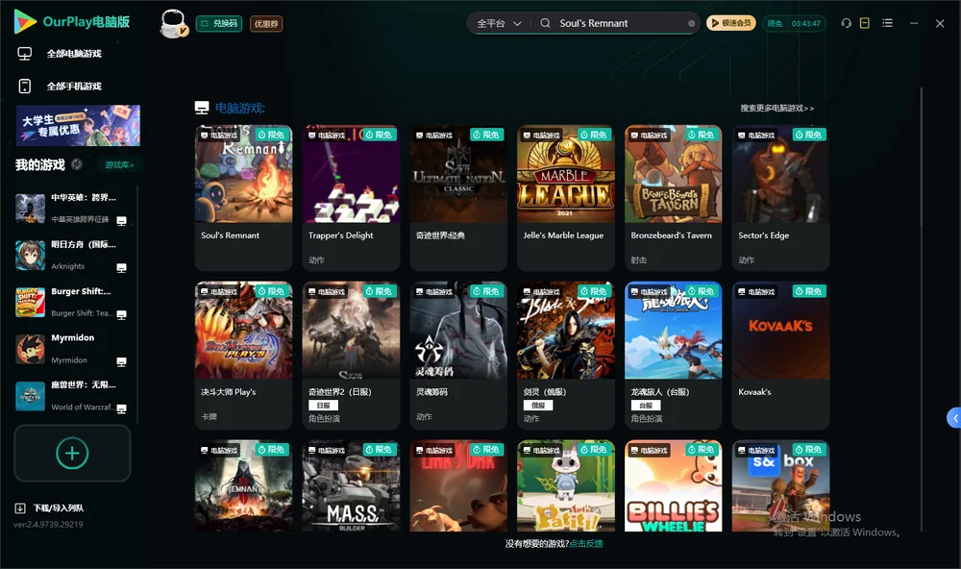Image resolution: width=961 pixels, height=569 pixels.
Task: Click the PC icon beside World of Warcraft
Action: click(x=121, y=409)
